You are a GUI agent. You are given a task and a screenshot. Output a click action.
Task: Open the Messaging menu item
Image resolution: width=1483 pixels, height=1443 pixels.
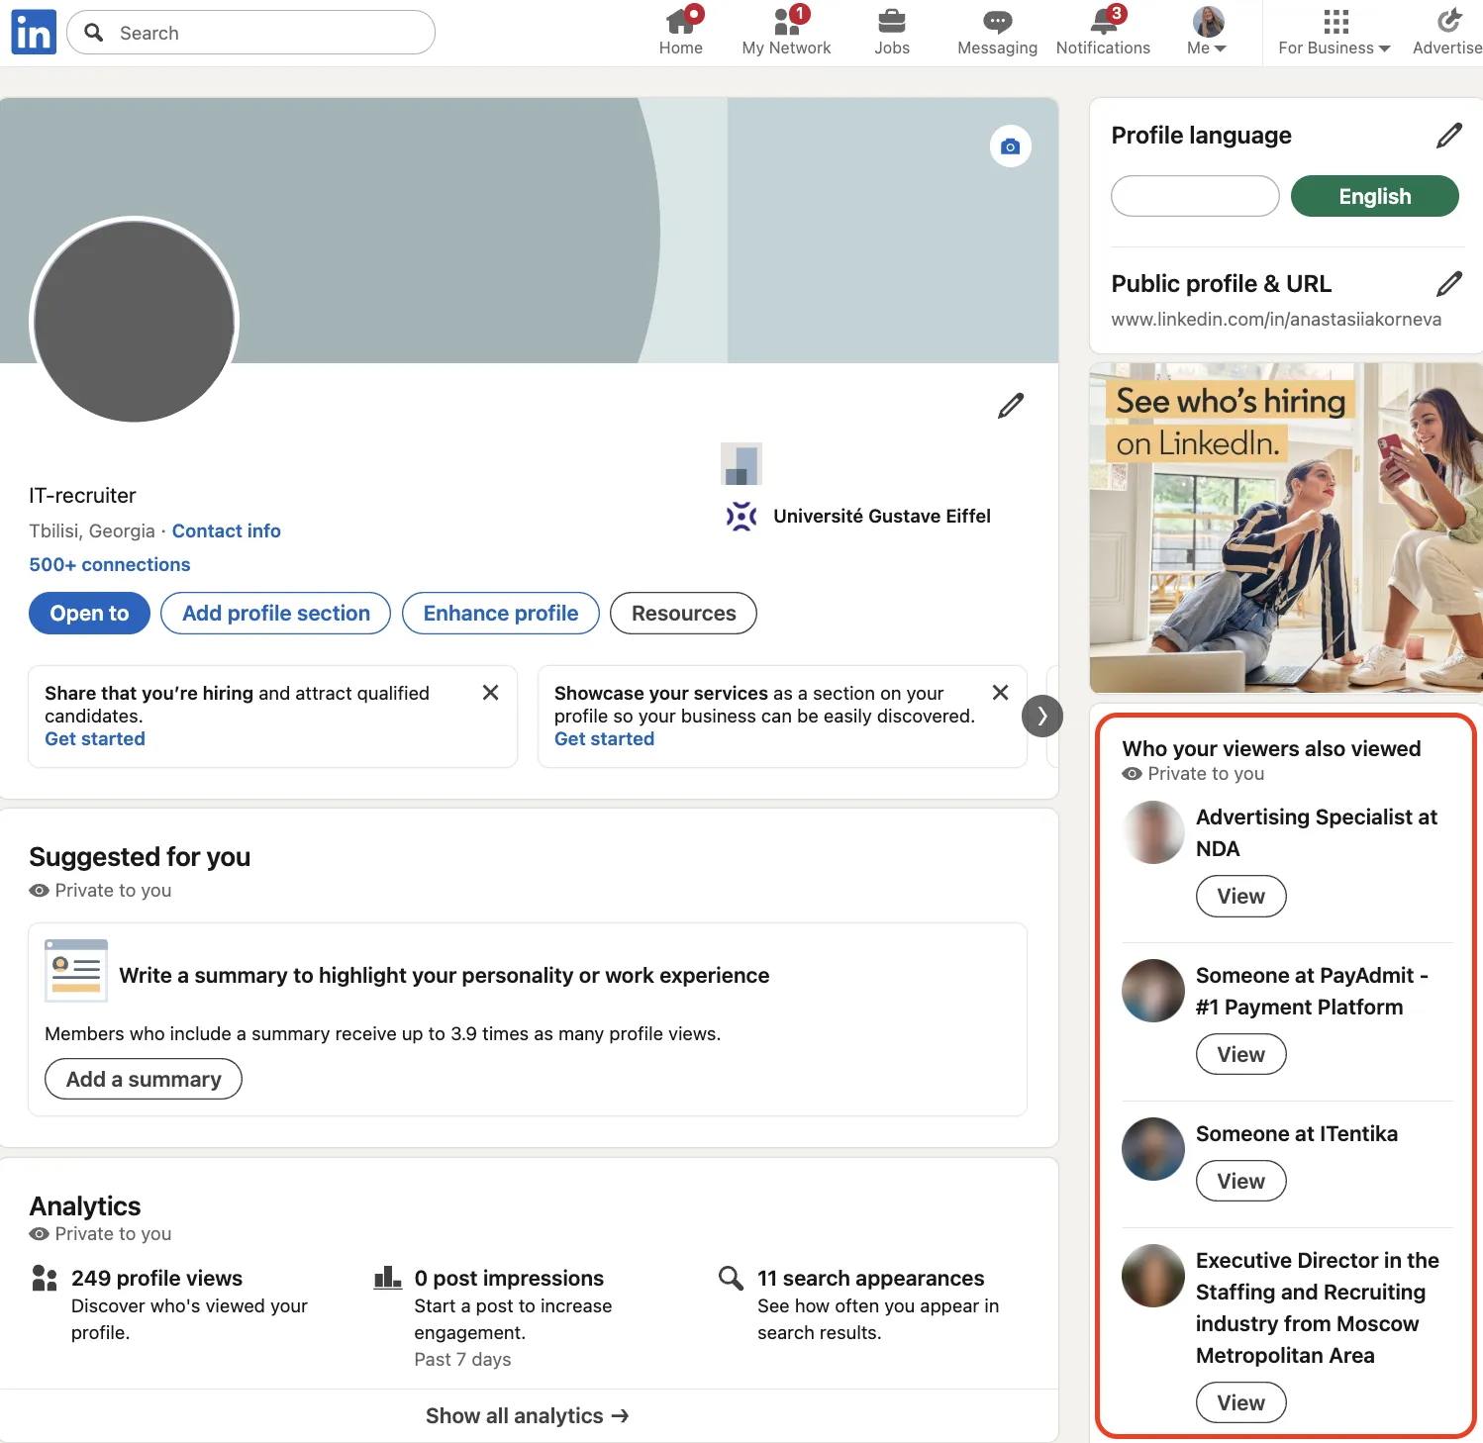[x=996, y=22]
